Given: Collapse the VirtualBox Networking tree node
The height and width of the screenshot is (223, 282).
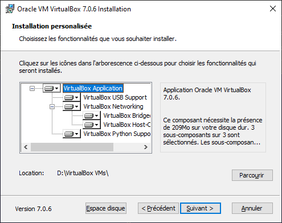Looking at the screenshot, I should click(x=52, y=106).
